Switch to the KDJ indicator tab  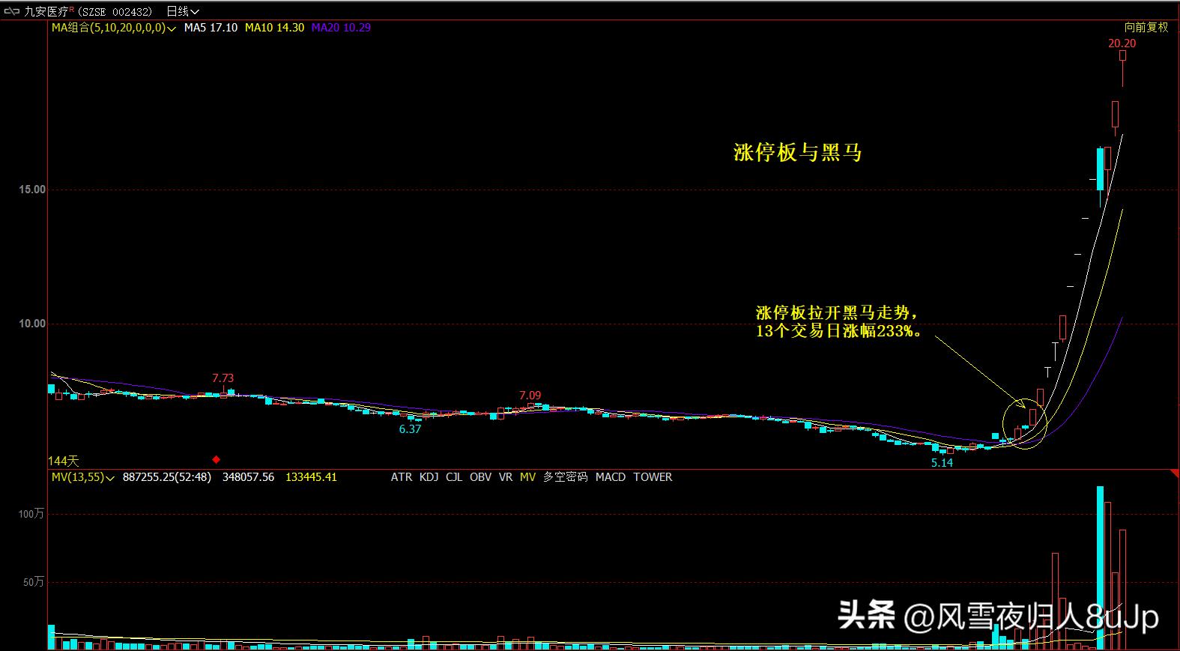click(x=429, y=477)
